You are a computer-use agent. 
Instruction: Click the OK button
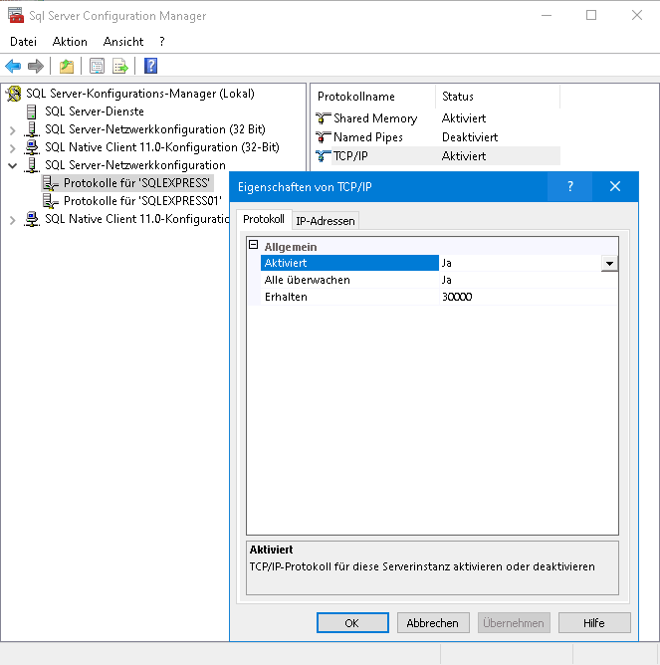(352, 622)
